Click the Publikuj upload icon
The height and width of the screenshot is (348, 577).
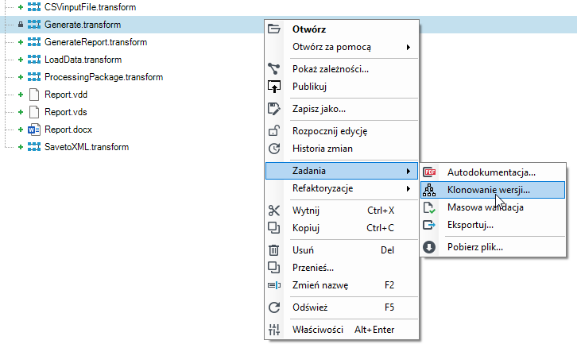tap(274, 87)
